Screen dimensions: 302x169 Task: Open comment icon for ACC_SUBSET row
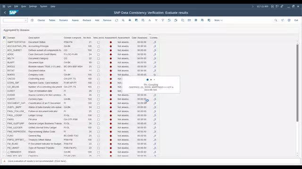click(x=155, y=50)
